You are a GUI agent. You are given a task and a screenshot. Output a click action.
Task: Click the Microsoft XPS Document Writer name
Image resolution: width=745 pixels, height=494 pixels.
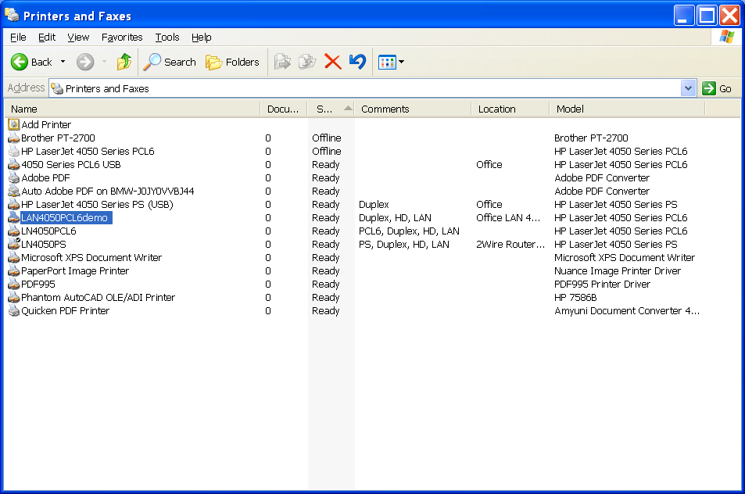[x=91, y=257]
